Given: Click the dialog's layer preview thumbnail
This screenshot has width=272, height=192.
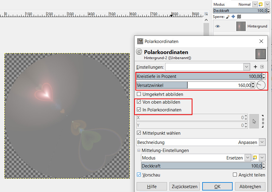Looking at the screenshot, I should (x=261, y=54).
